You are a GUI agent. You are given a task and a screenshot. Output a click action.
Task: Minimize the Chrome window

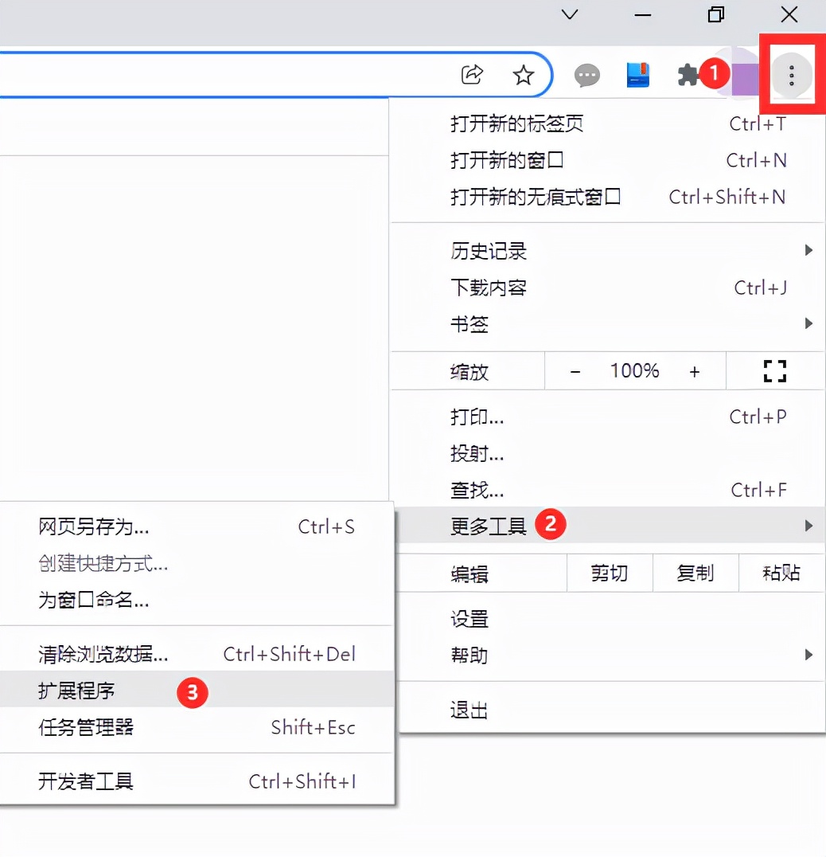642,15
